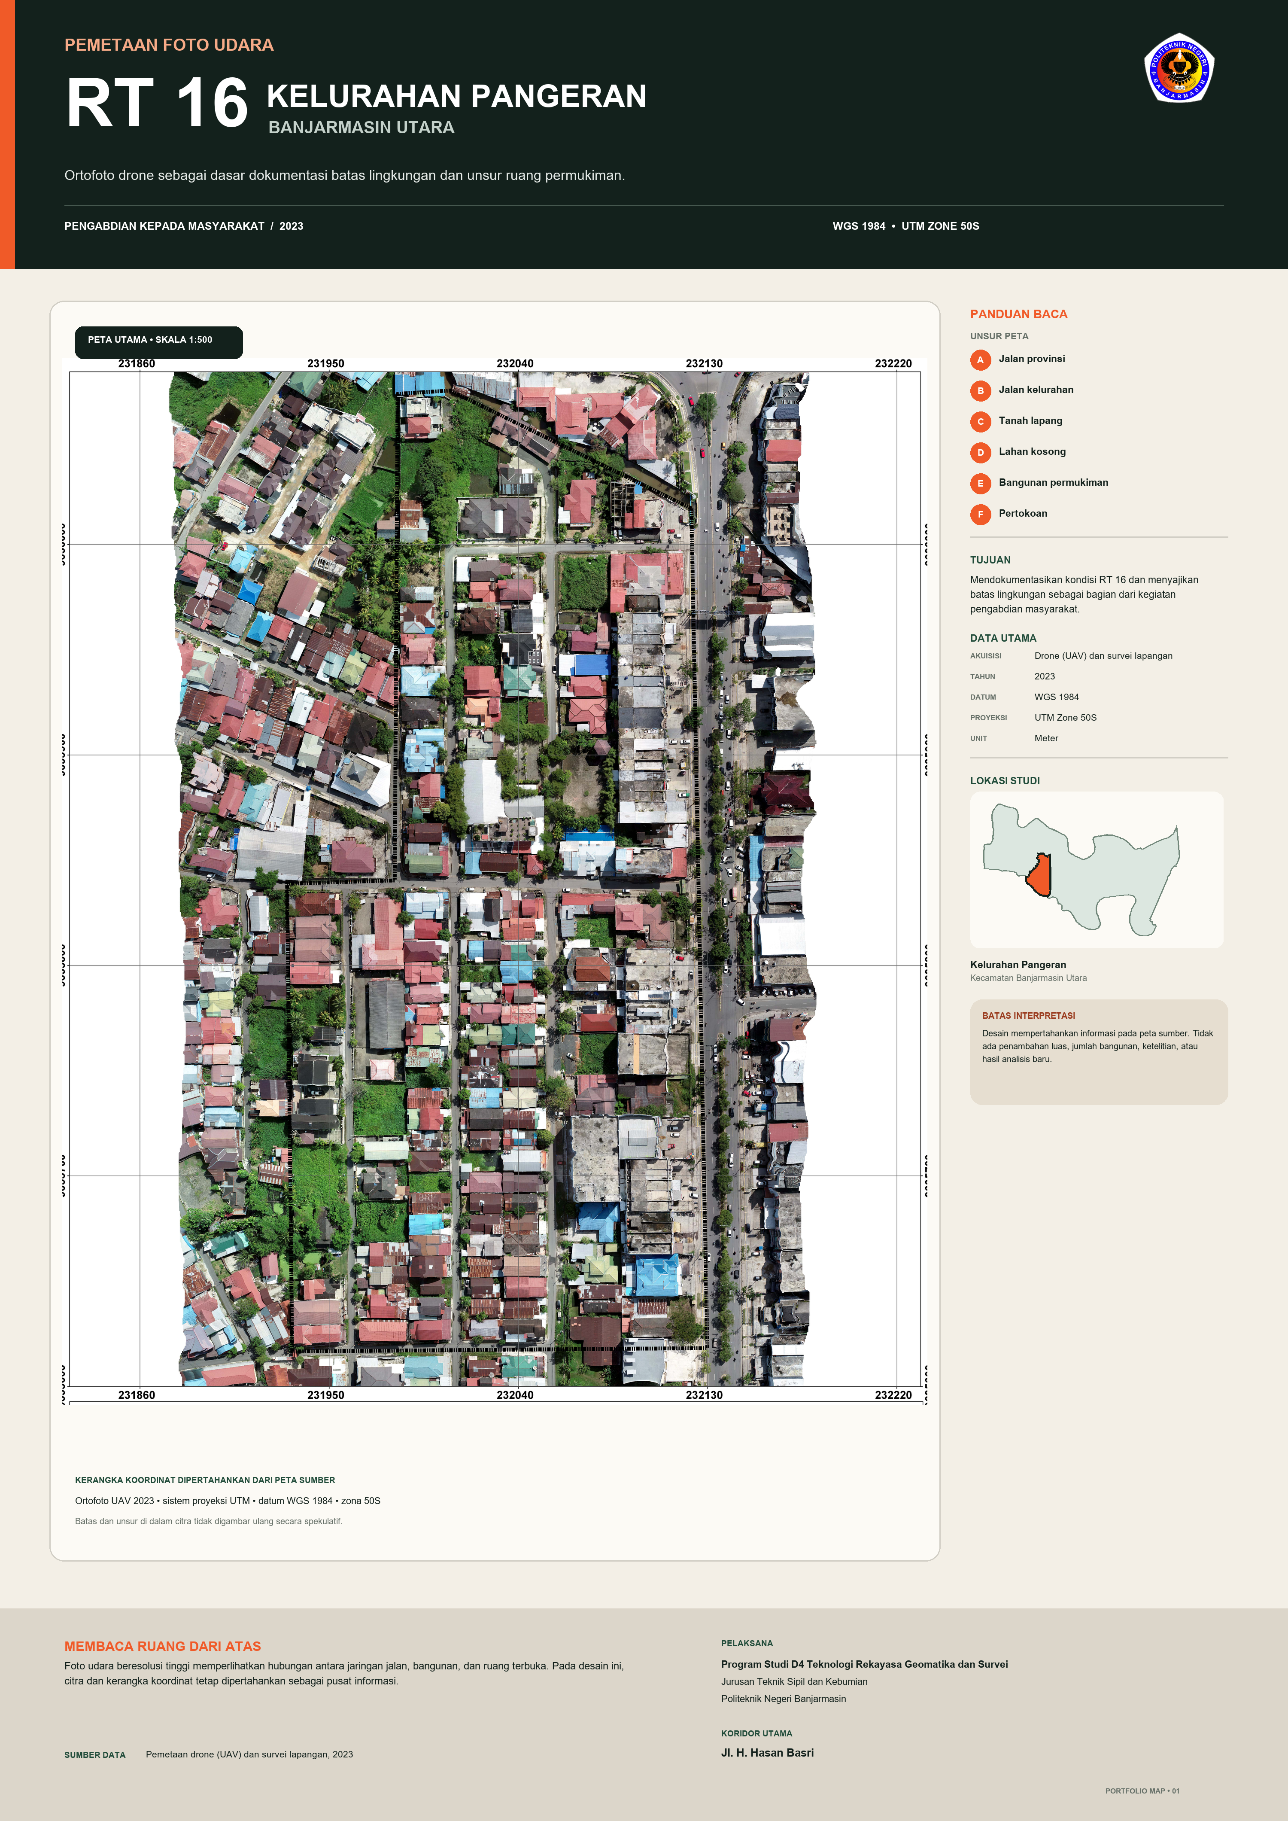Click the RT 16 title text

[x=157, y=103]
